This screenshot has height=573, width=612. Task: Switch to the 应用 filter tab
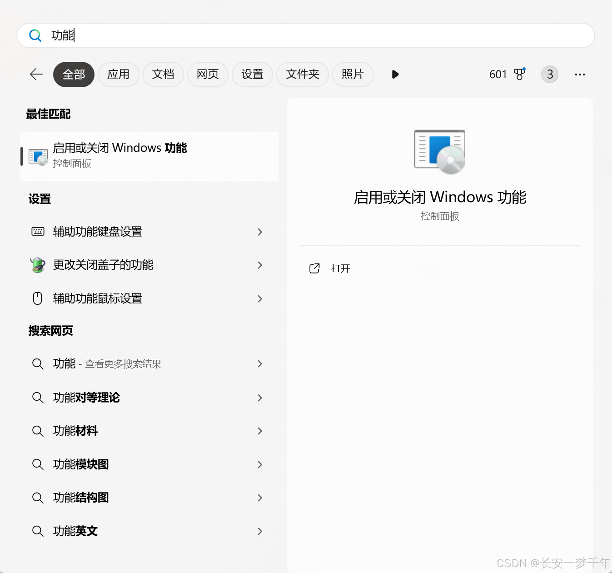118,75
